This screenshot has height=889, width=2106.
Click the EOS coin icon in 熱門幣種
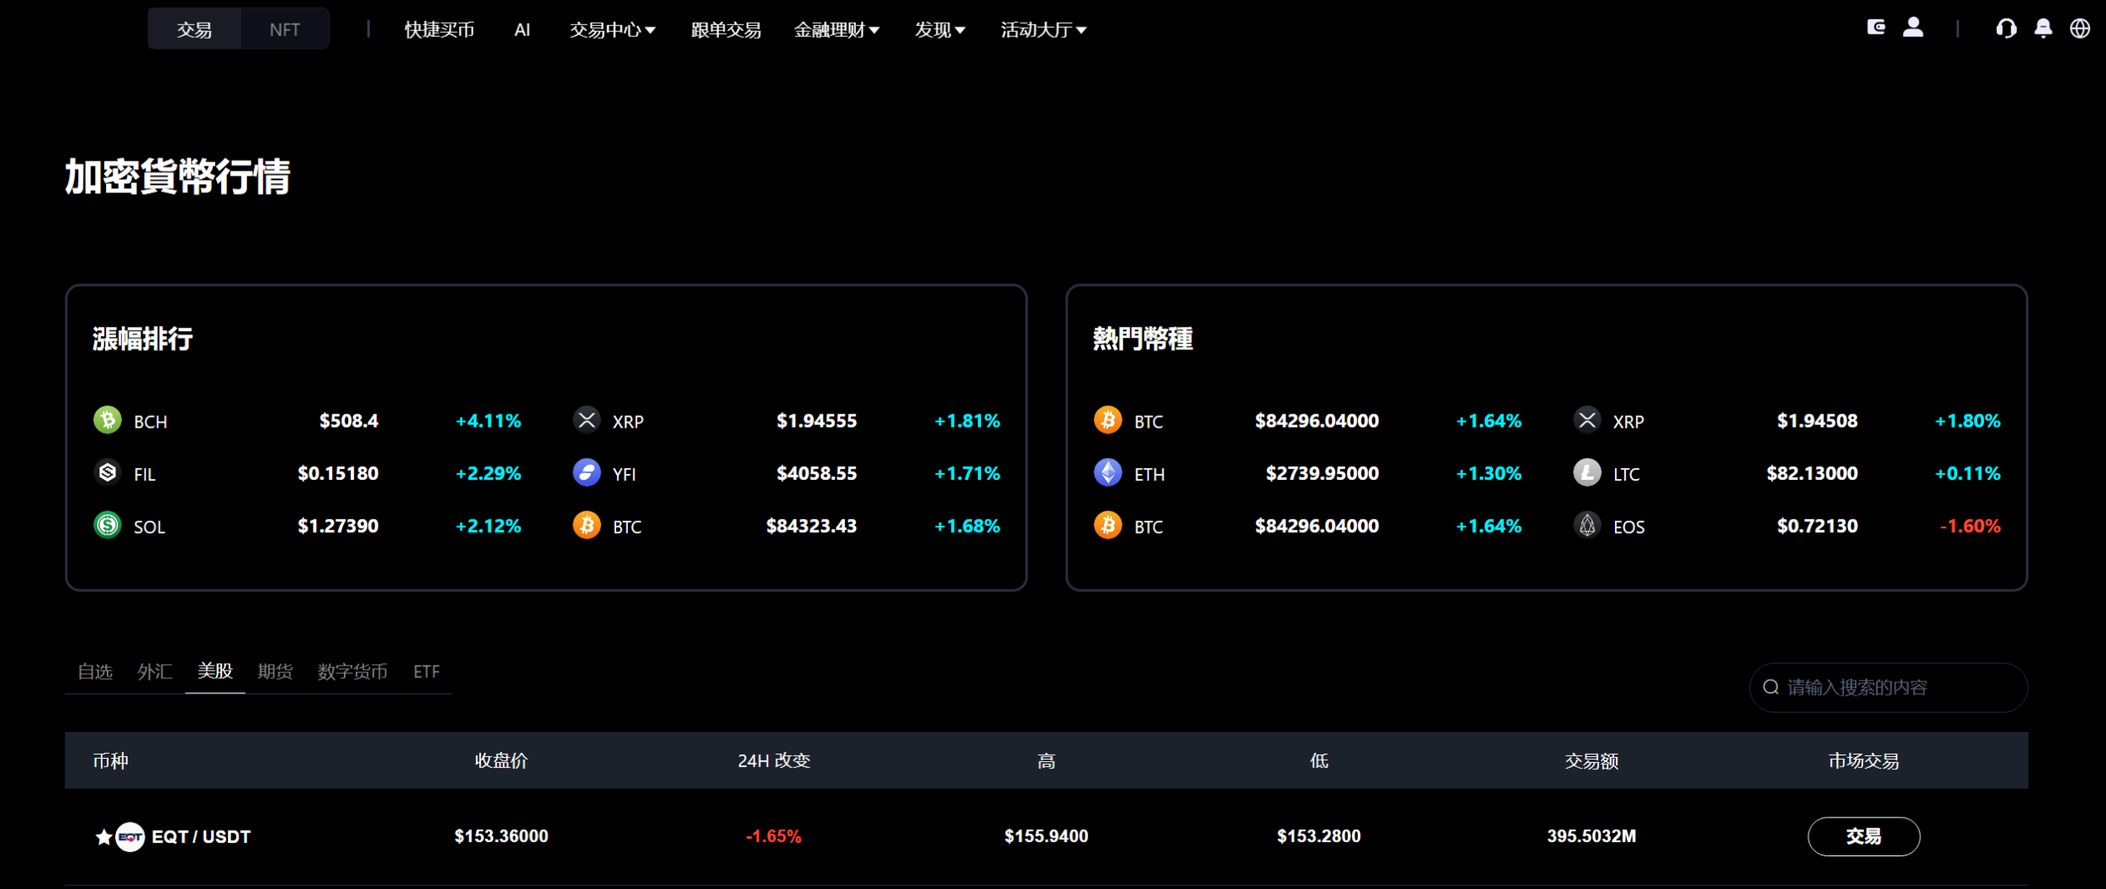1587,525
